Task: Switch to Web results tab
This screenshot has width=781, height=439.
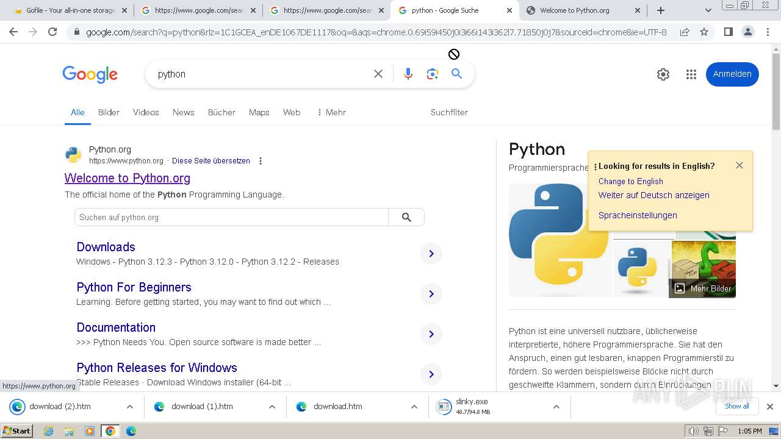Action: [x=292, y=112]
